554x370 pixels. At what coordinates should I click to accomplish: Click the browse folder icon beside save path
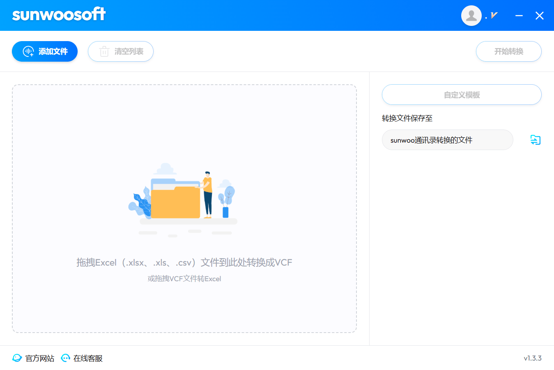[x=535, y=140]
